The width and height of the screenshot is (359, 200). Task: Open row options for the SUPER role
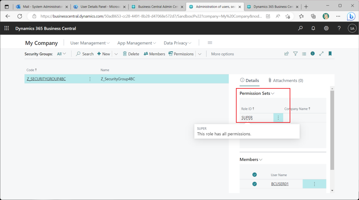[278, 118]
